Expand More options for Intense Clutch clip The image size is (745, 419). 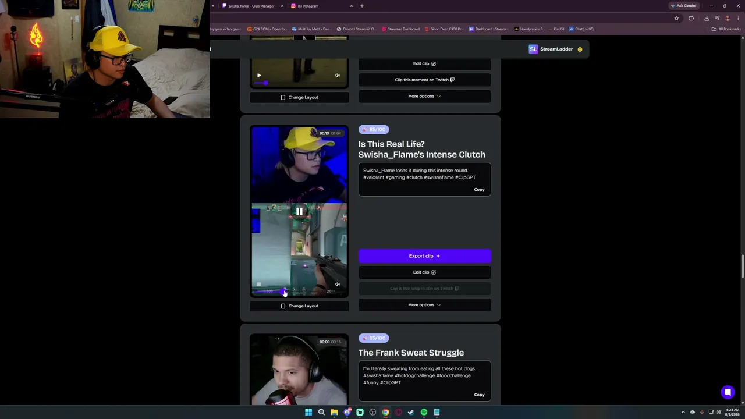424,305
